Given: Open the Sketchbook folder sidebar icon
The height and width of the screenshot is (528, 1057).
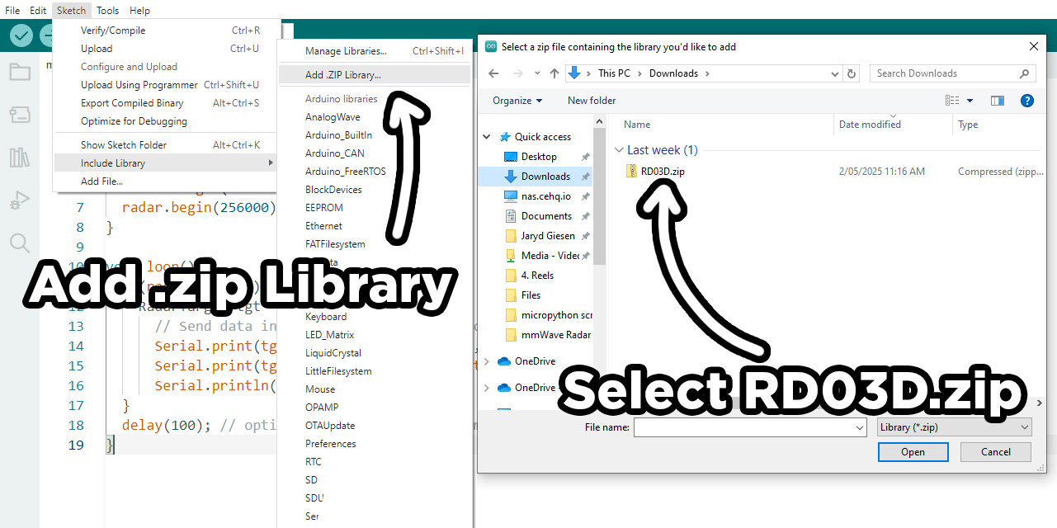Looking at the screenshot, I should (20, 73).
